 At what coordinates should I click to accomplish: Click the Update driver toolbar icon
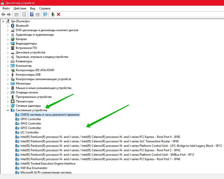point(53,15)
